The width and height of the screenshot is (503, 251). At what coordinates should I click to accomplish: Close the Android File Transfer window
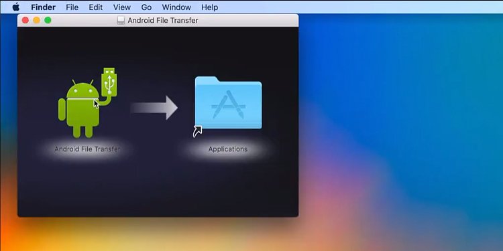pos(25,21)
